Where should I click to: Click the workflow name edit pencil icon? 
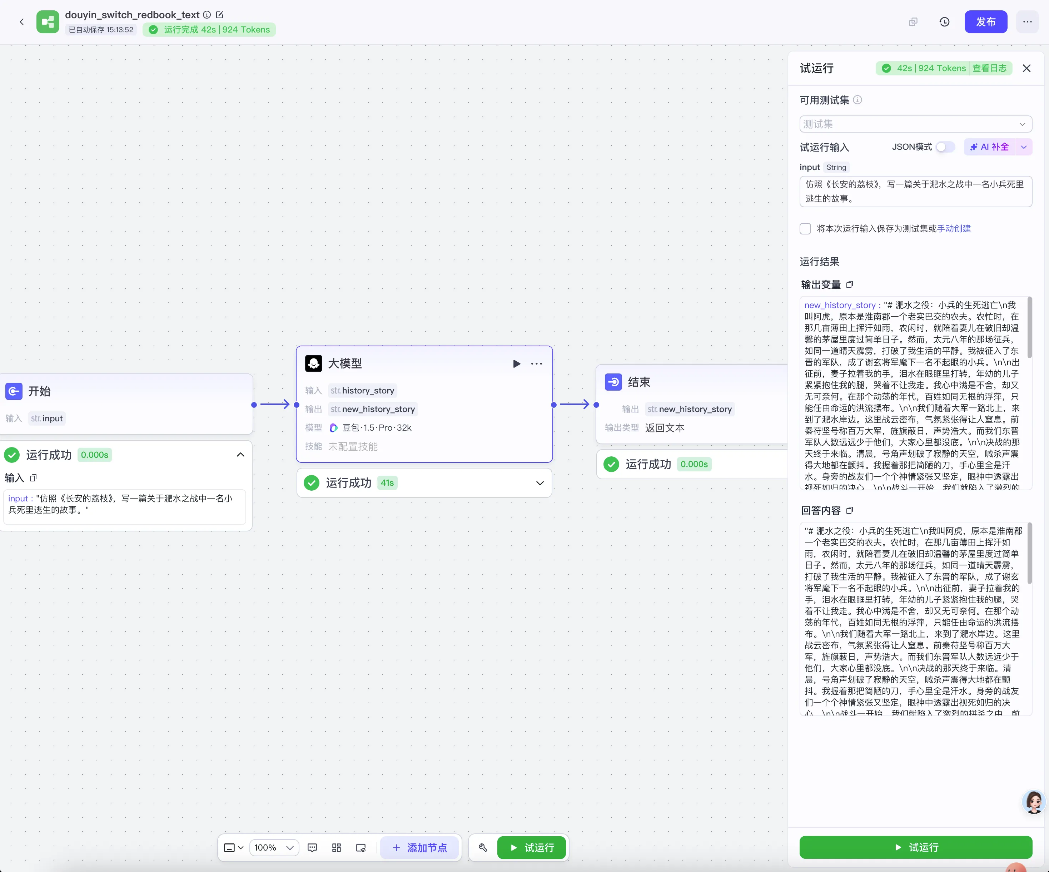point(220,15)
